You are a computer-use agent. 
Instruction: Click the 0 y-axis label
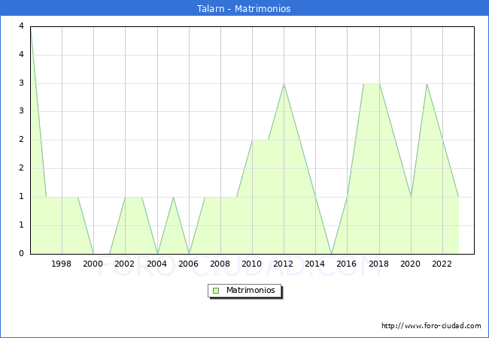pyautogui.click(x=21, y=253)
